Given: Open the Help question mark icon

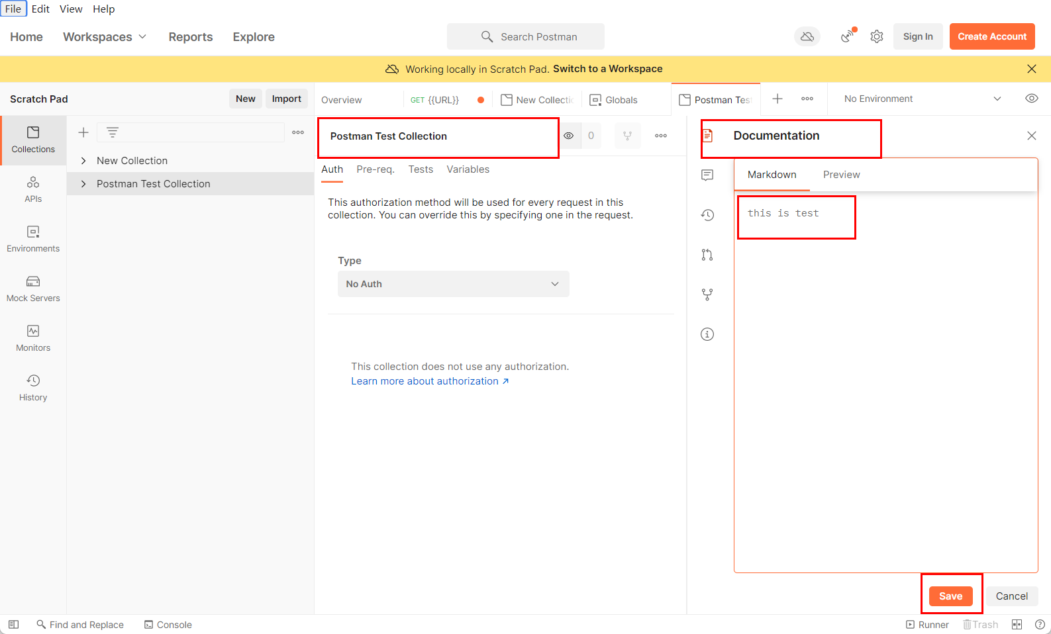Looking at the screenshot, I should pos(1040,624).
